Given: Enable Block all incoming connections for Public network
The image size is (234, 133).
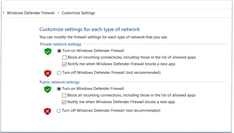Looking at the screenshot, I should [65, 95].
